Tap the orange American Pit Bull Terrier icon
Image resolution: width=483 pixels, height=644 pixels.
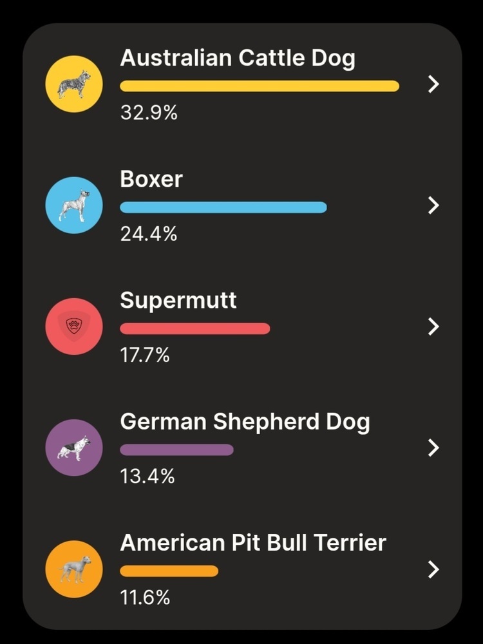(73, 569)
